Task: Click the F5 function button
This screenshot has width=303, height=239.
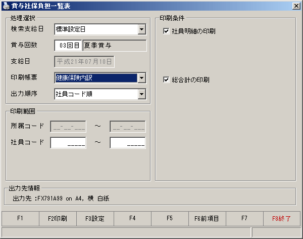Action: [x=170, y=219]
